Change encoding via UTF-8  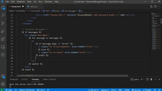[113, 90]
